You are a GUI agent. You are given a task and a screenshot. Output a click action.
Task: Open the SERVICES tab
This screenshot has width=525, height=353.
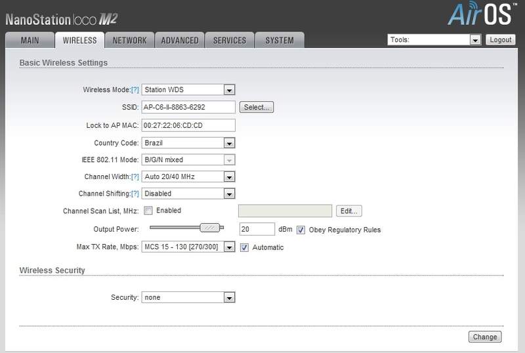[x=230, y=40]
